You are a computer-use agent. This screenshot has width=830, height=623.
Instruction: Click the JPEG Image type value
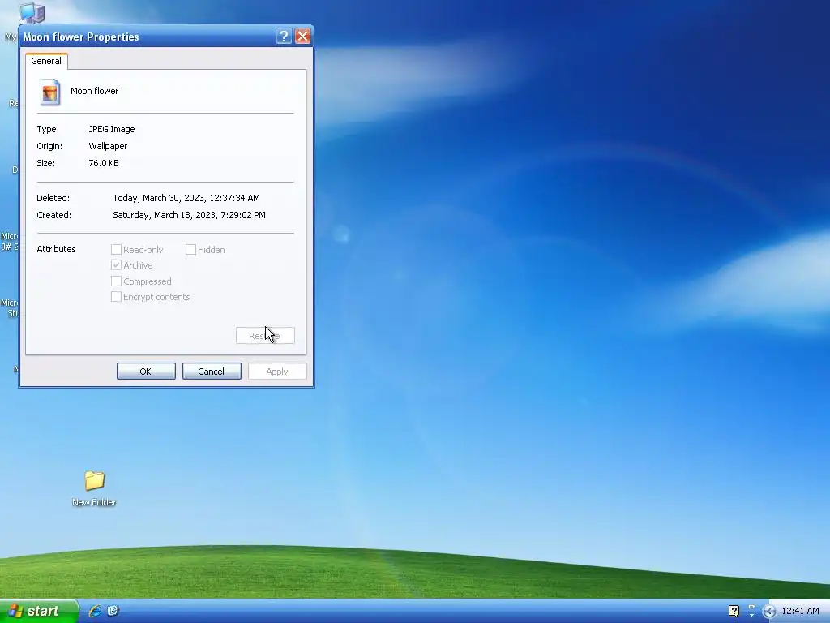[x=112, y=129]
